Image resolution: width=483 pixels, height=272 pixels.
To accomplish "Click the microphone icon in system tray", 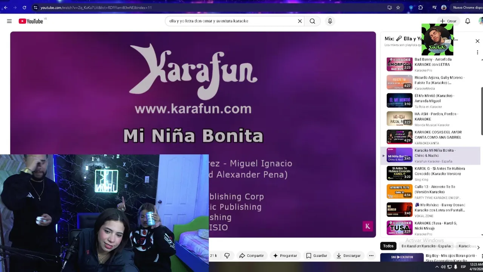I will pos(455,267).
